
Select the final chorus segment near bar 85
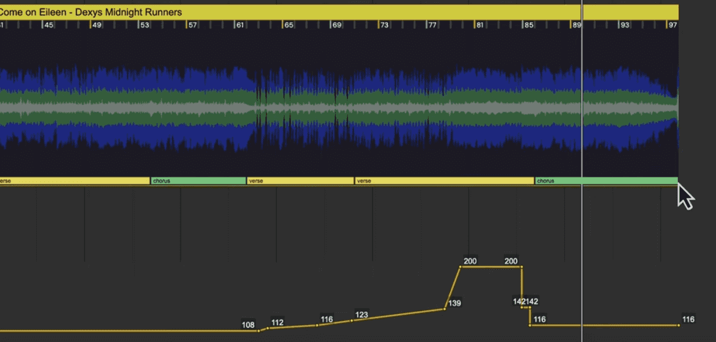tap(606, 181)
